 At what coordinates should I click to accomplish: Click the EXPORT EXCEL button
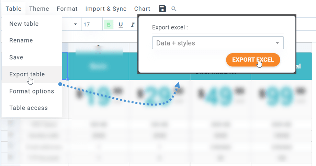point(253,60)
